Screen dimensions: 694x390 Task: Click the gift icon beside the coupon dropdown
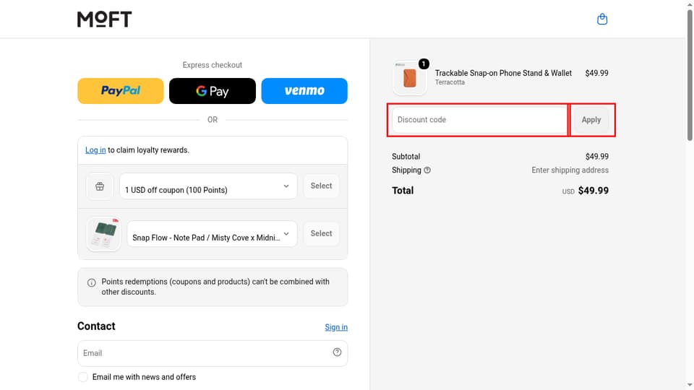coord(100,186)
